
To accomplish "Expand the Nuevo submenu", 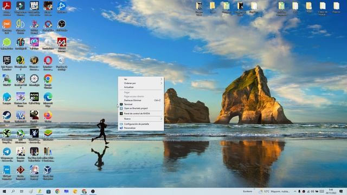I will tap(141, 119).
